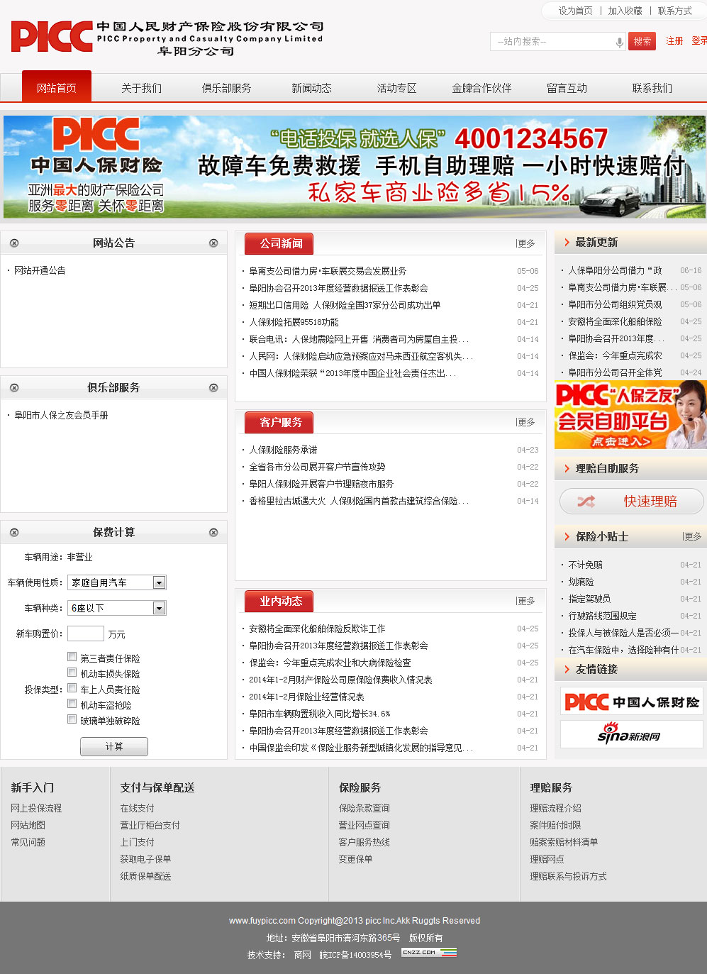
Task: Click the red 搜索 search button
Action: [642, 42]
